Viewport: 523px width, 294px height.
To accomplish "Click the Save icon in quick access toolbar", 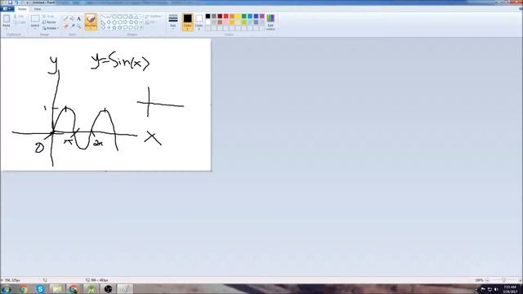I will [10, 2].
